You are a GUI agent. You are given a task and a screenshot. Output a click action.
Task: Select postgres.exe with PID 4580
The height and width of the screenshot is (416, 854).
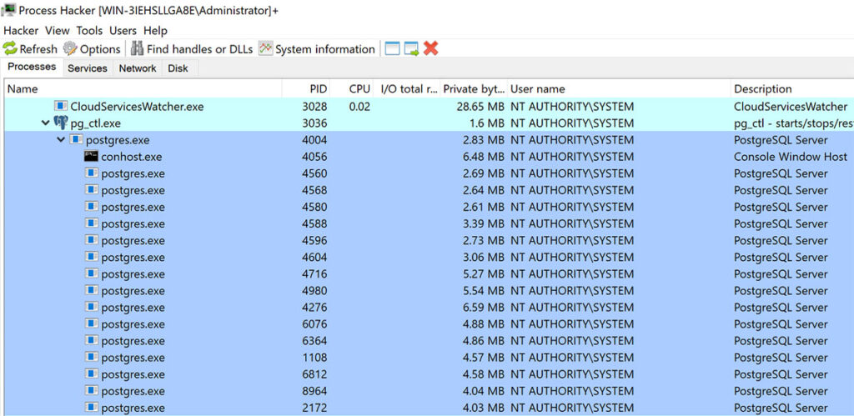(x=430, y=207)
